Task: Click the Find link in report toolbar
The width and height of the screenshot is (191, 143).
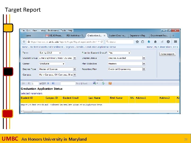Action: 78,83
